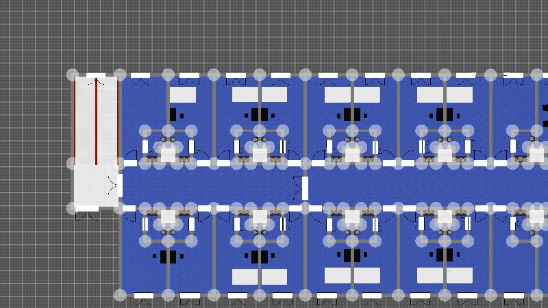Click wall node at staircase's top-left corner
This screenshot has height=308, width=548.
[x=73, y=74]
